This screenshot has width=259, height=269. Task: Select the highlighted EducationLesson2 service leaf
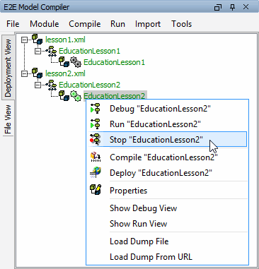(x=115, y=95)
